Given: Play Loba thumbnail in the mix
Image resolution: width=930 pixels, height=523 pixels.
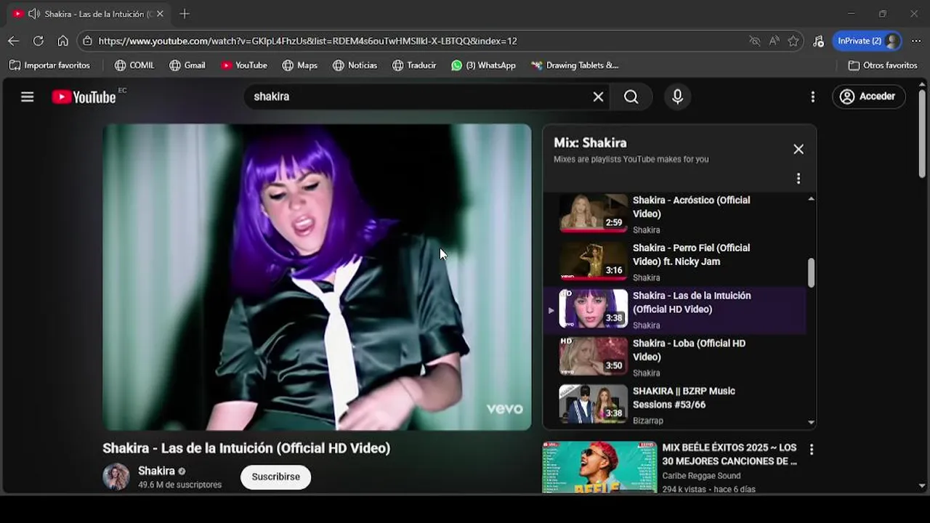Looking at the screenshot, I should pos(593,356).
